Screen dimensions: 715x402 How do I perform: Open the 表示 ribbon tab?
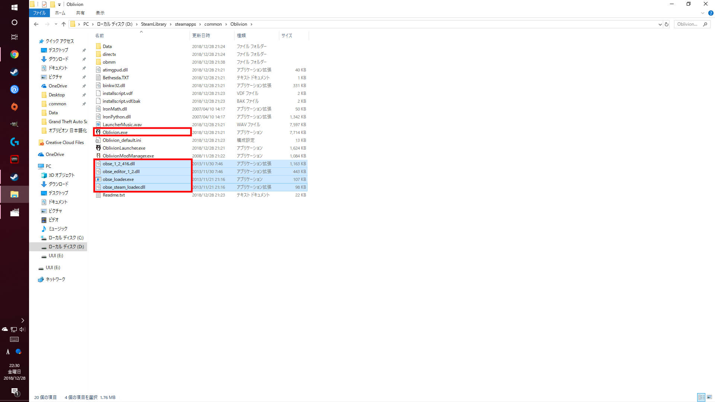pos(100,13)
